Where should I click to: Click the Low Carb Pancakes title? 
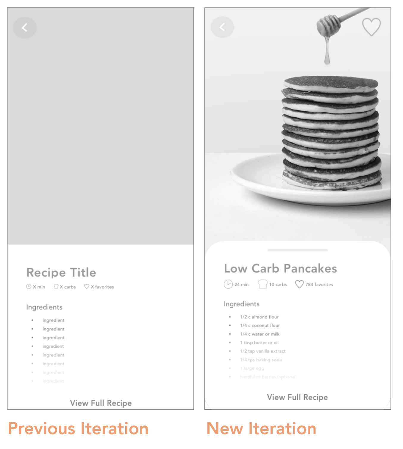[280, 269]
